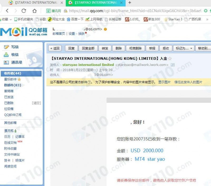Open the 记事本 notepad link
The height and width of the screenshot is (186, 211).
(x=20, y=137)
